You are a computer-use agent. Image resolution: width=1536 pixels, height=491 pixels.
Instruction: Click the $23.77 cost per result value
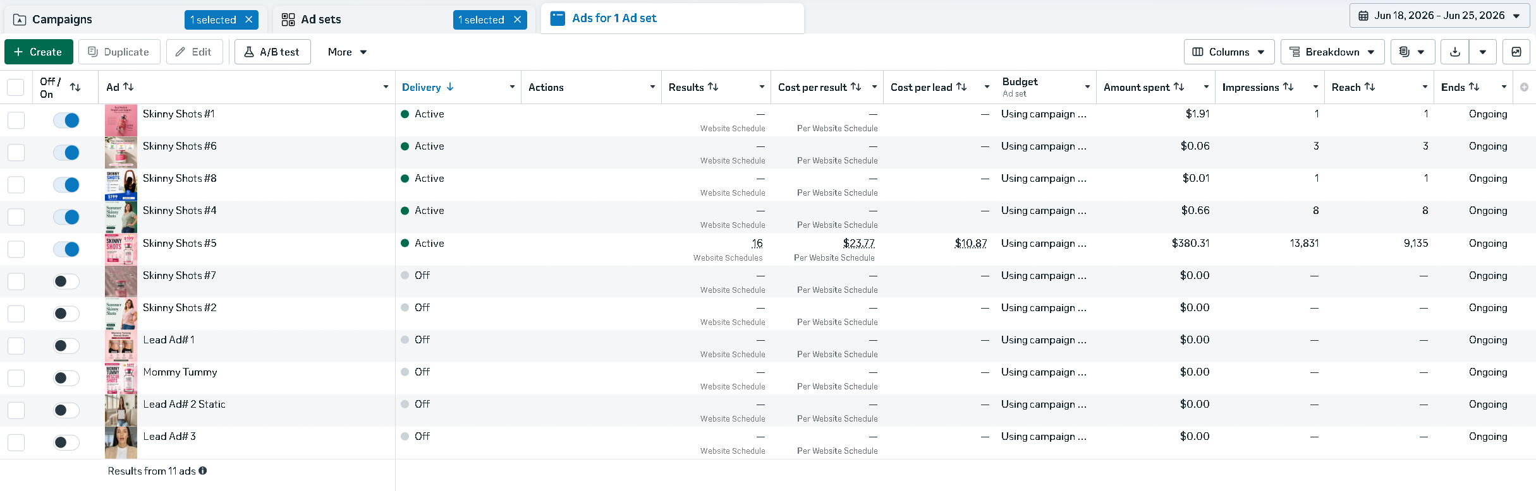point(858,243)
